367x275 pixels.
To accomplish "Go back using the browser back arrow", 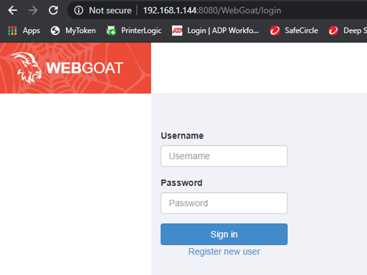I will click(x=13, y=10).
